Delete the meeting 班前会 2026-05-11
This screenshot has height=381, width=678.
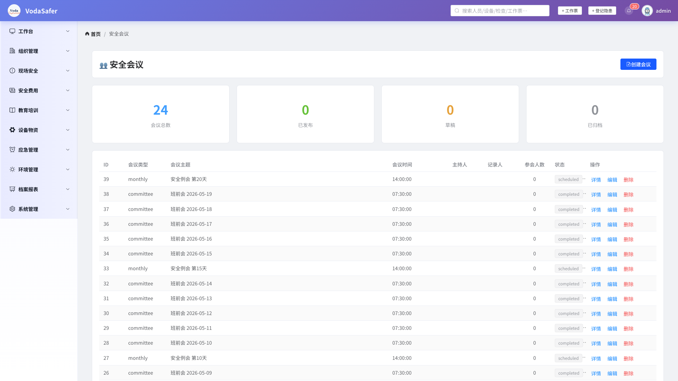(629, 328)
